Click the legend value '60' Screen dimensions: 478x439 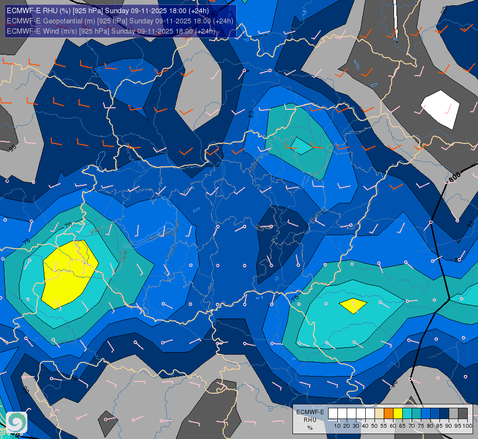pos(393,426)
